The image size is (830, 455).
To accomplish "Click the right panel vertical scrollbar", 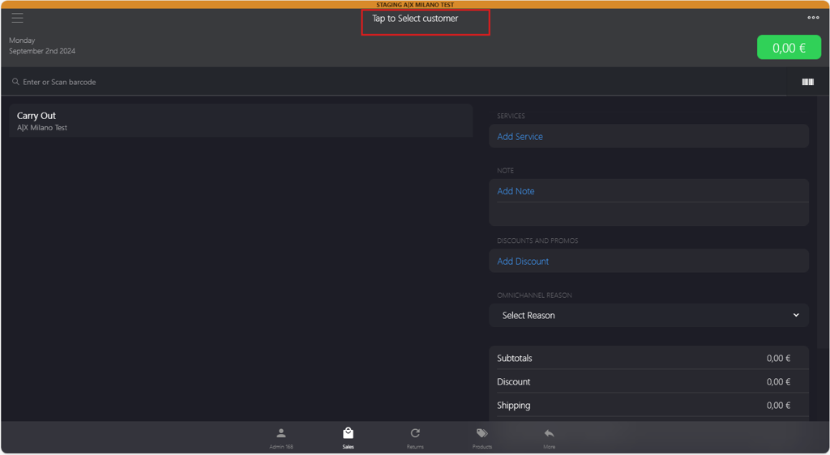I will (822, 222).
